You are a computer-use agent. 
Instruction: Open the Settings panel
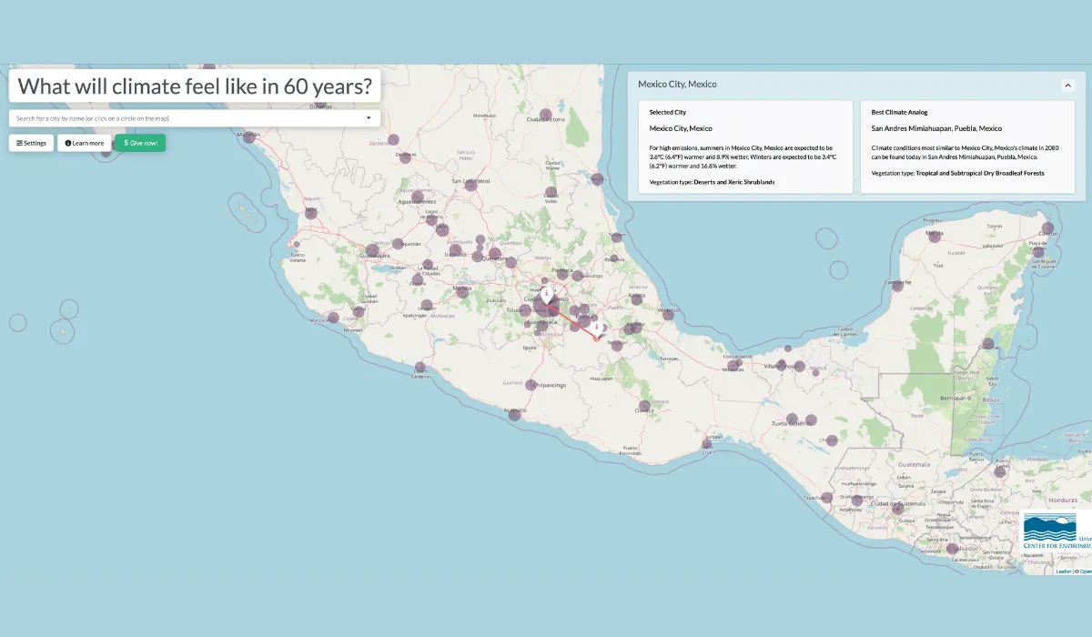[31, 143]
